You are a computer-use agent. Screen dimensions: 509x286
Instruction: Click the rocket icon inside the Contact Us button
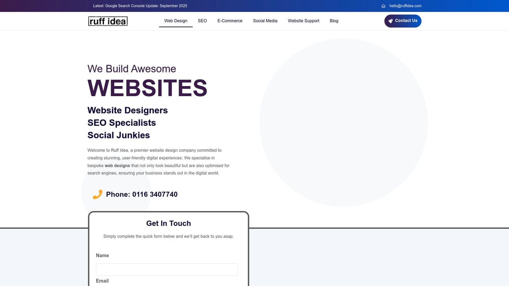click(390, 21)
